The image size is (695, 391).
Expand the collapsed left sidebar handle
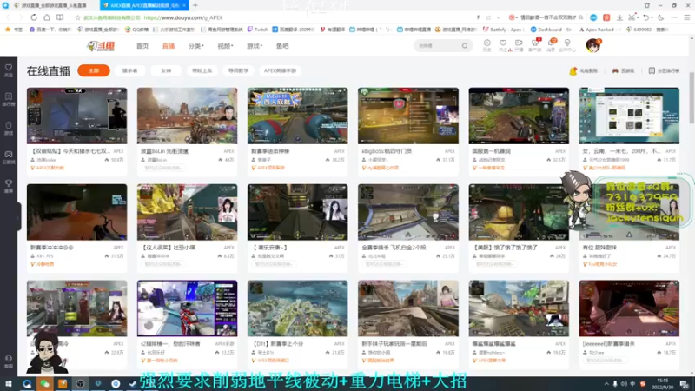click(x=18, y=216)
